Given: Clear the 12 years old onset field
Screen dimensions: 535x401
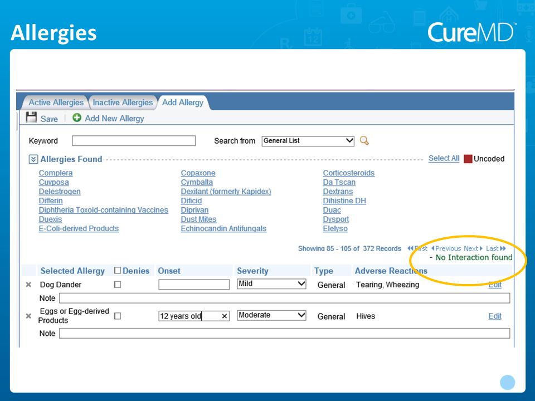Looking at the screenshot, I should pos(224,316).
